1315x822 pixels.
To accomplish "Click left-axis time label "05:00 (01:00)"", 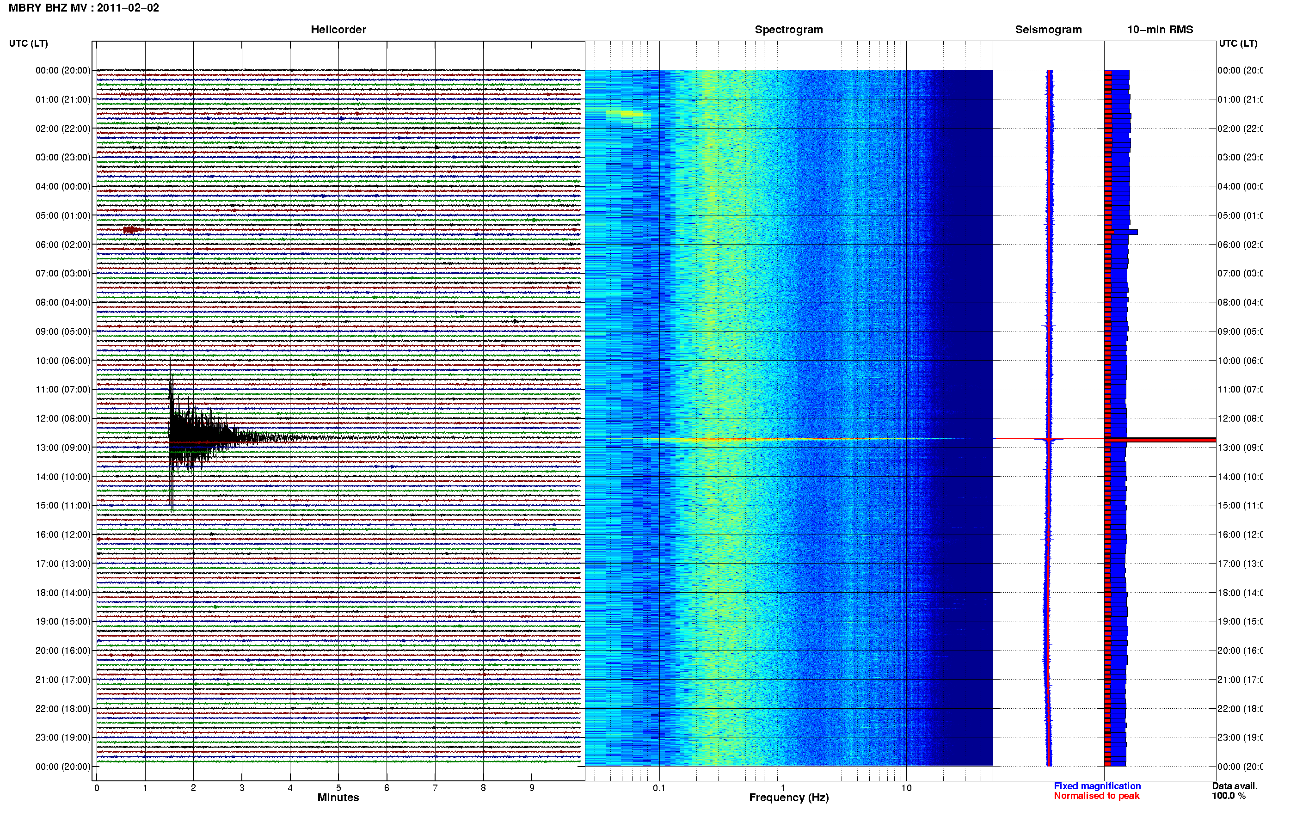I will pyautogui.click(x=63, y=215).
